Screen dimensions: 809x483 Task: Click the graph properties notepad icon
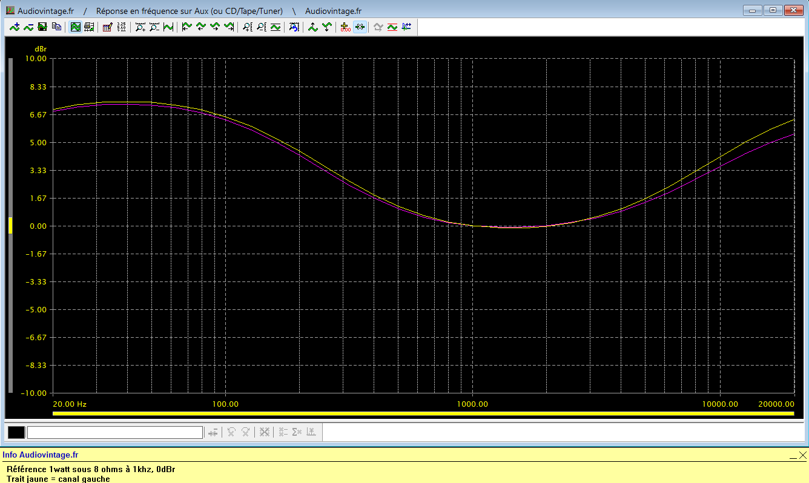pyautogui.click(x=107, y=27)
